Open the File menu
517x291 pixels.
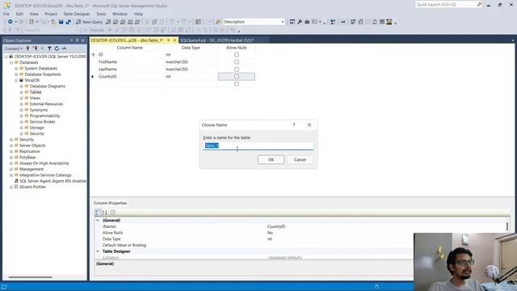6,14
